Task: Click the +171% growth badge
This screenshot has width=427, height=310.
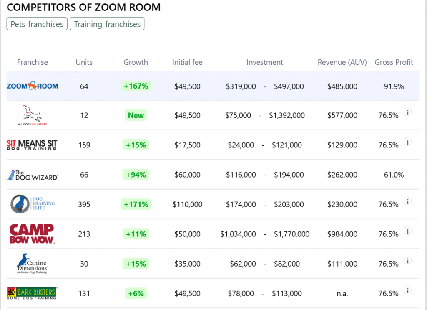Action: click(136, 204)
